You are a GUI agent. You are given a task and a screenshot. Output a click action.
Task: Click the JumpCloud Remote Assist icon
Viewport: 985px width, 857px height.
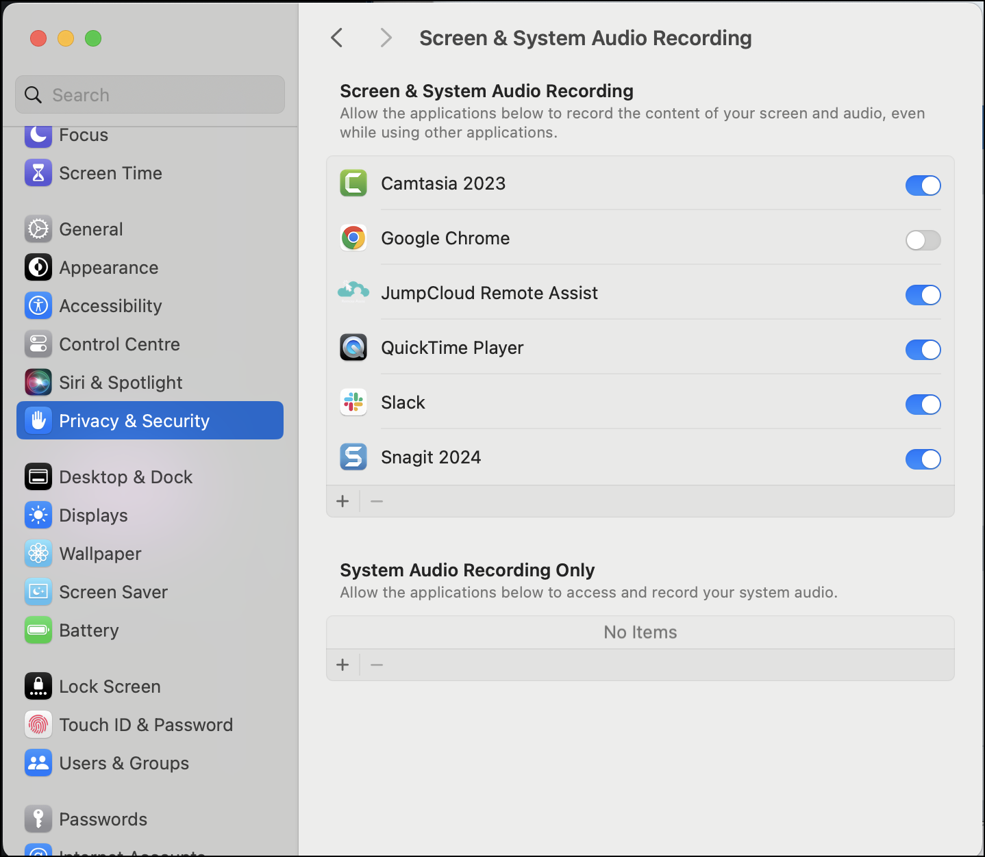coord(353,292)
